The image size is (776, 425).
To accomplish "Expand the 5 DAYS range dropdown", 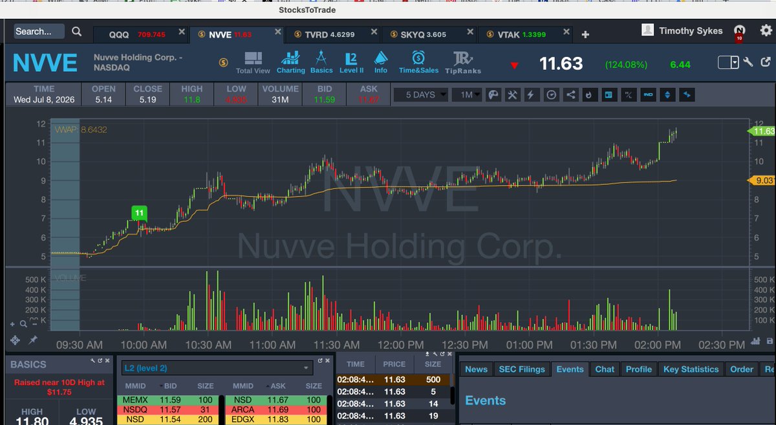I will 421,94.
